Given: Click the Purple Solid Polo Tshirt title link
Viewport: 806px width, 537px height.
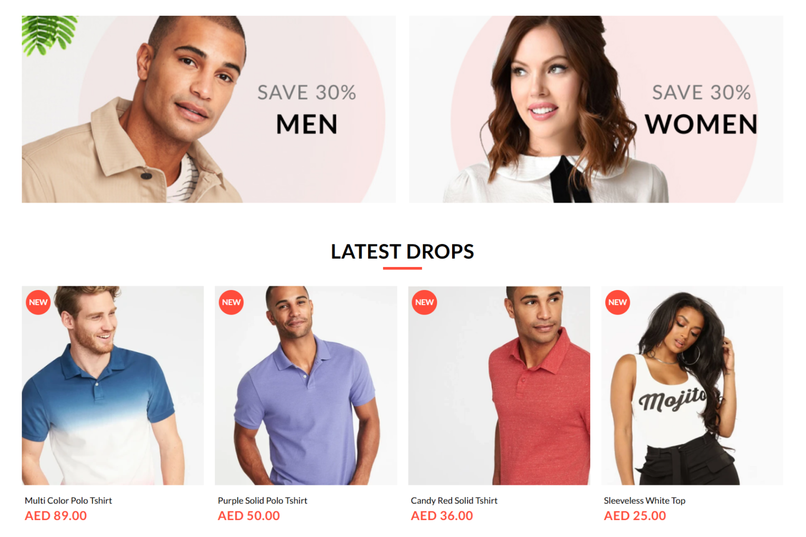Looking at the screenshot, I should point(262,501).
